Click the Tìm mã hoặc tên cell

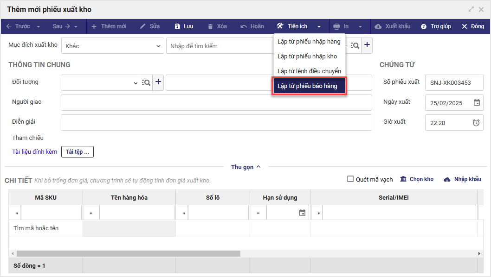pos(46,228)
